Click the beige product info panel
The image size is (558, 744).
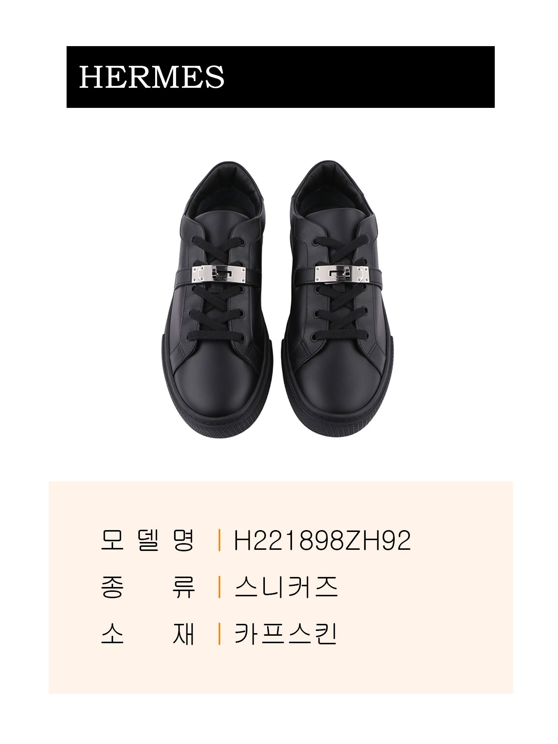point(281,587)
